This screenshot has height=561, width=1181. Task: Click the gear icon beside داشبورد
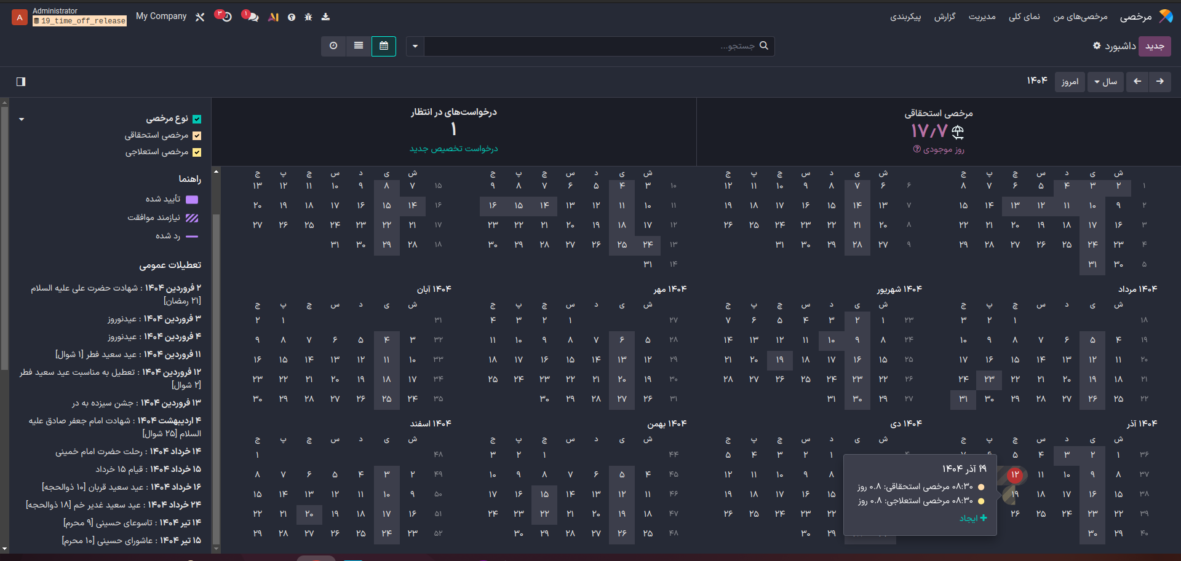tap(1097, 46)
